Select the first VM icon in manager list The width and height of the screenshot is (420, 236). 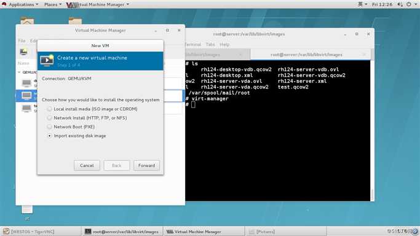click(26, 83)
